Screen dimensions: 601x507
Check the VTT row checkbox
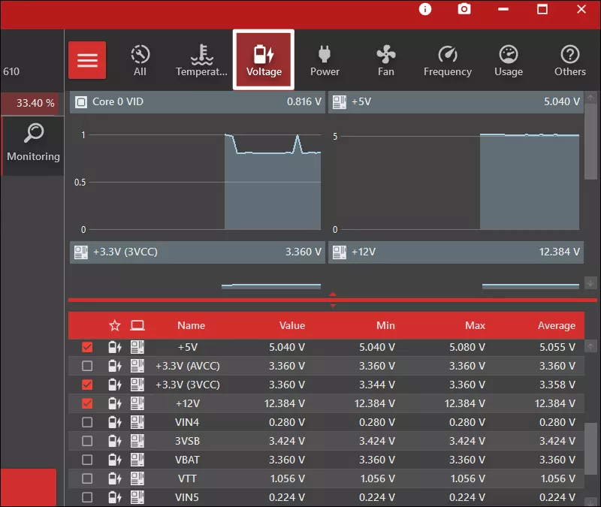[87, 478]
